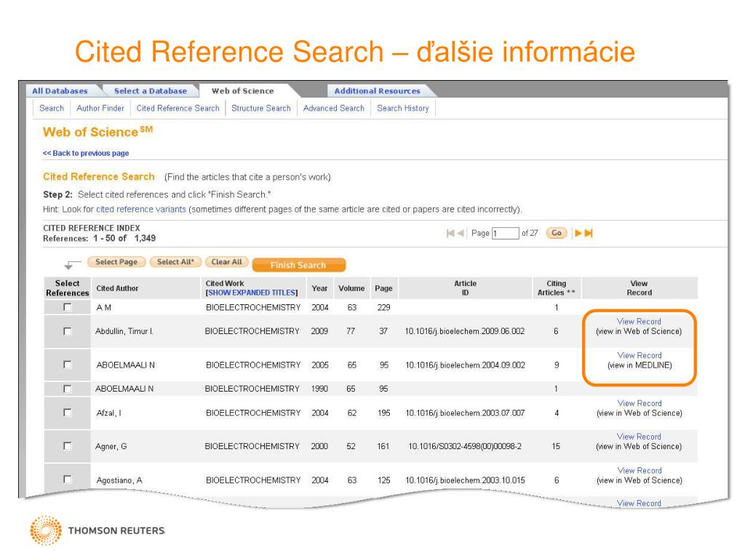Image resolution: width=745 pixels, height=559 pixels.
Task: Click Article ID 10.1016/j.bioelechem.2003.10.015
Action: click(x=465, y=480)
